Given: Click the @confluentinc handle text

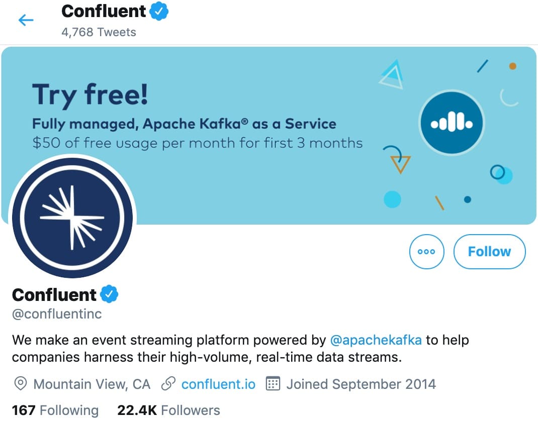Looking at the screenshot, I should pyautogui.click(x=57, y=313).
